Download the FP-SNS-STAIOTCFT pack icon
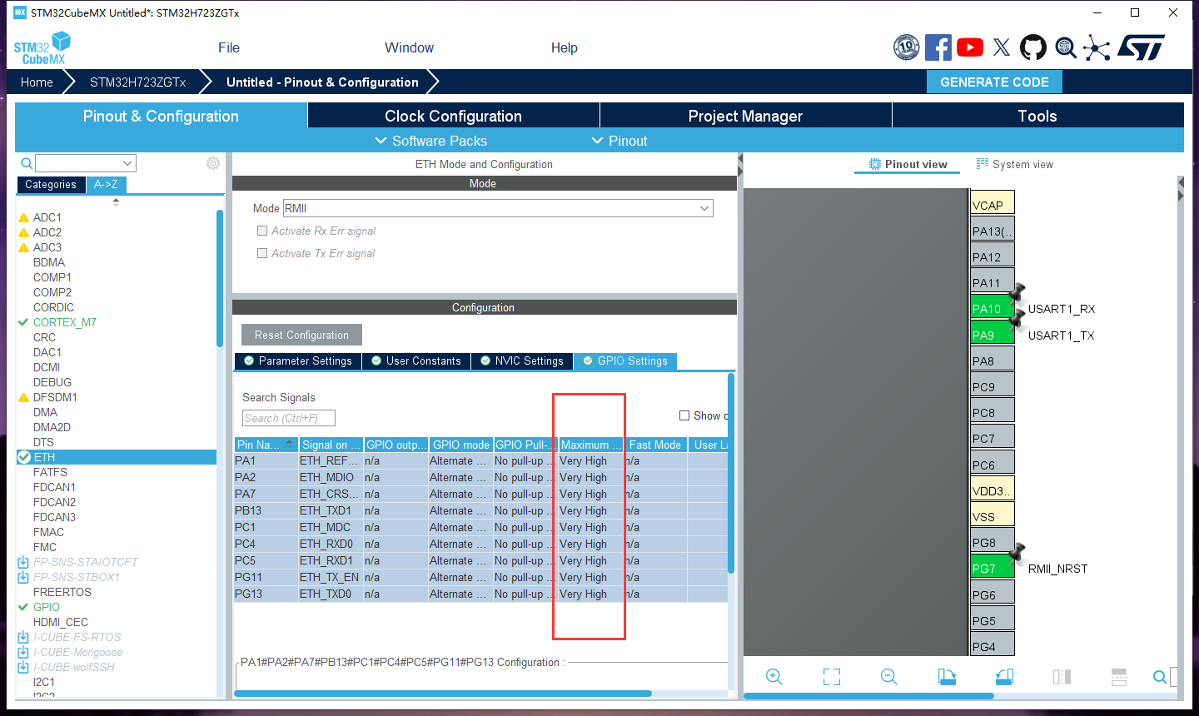This screenshot has height=716, width=1199. point(23,562)
